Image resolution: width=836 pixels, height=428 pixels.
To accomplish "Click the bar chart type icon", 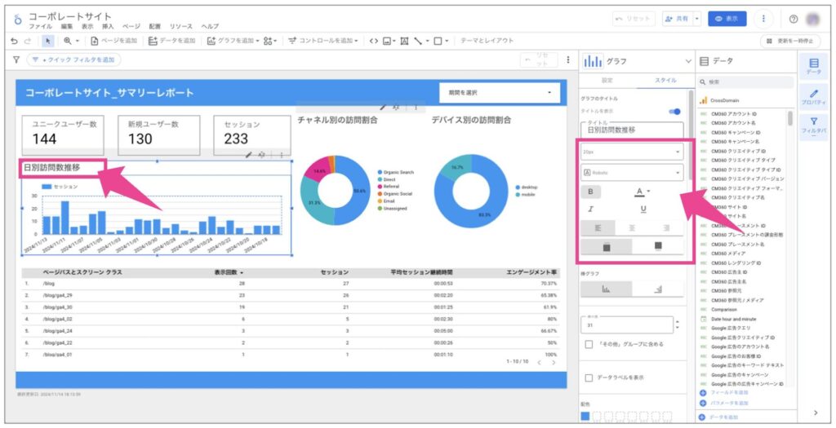I will 593,61.
